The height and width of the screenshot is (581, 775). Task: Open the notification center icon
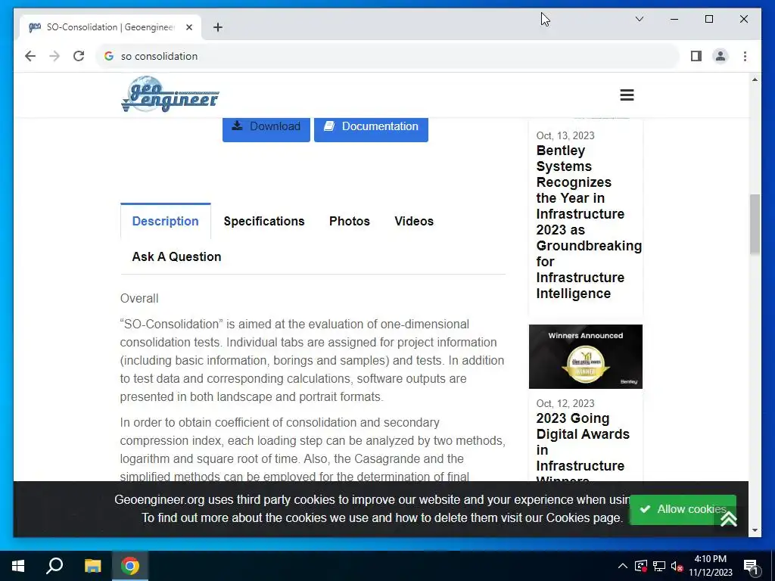coord(752,567)
